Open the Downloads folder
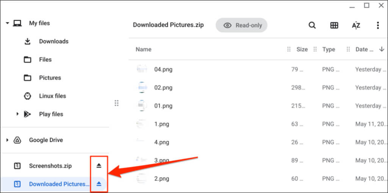 pos(53,41)
